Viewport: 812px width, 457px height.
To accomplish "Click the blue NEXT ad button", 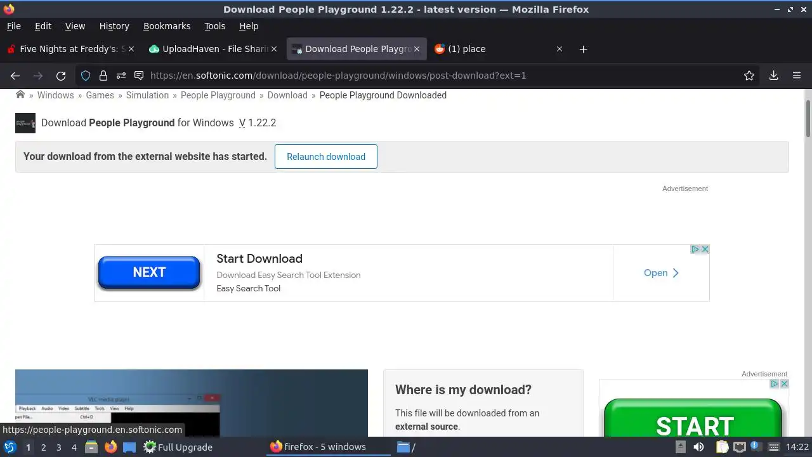I will 149,272.
